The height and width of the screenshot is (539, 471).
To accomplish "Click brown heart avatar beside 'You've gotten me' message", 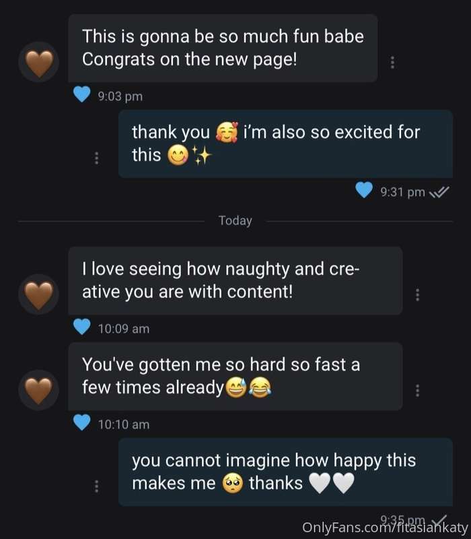I will (x=39, y=390).
